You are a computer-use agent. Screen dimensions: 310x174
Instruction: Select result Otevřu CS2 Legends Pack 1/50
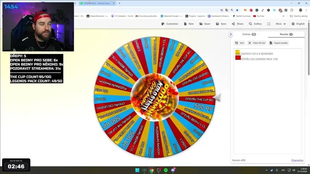tap(259, 59)
